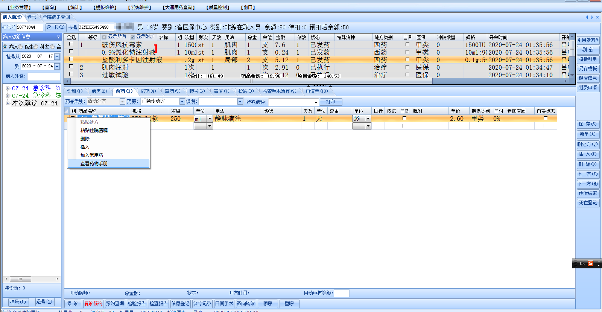Click the 打印 button

coord(331,102)
